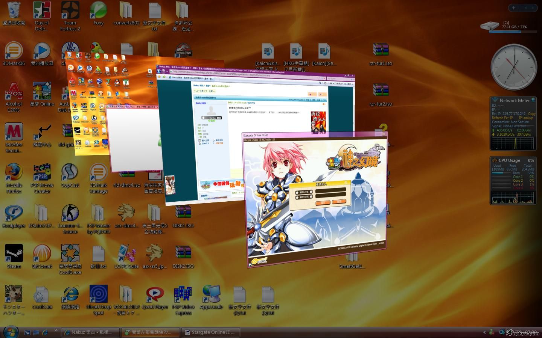The image size is (542, 338).
Task: Show hidden system tray icons arrow
Action: [484, 332]
